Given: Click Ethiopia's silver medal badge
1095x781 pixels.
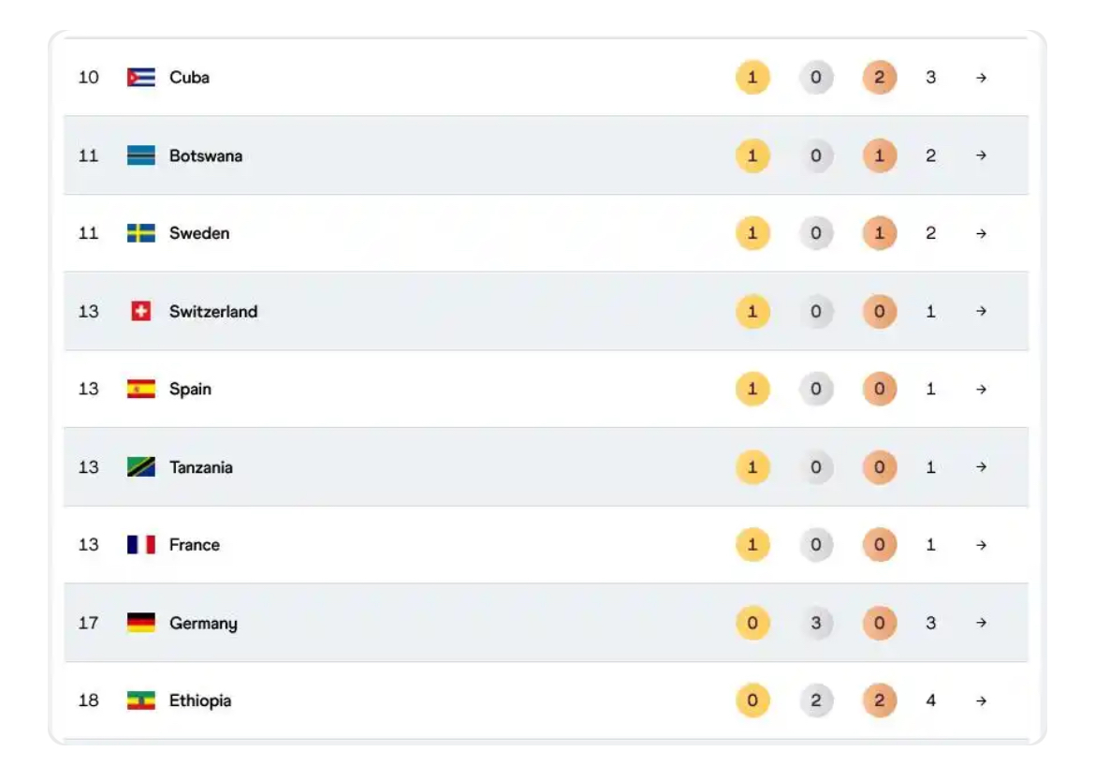Looking at the screenshot, I should pyautogui.click(x=816, y=700).
